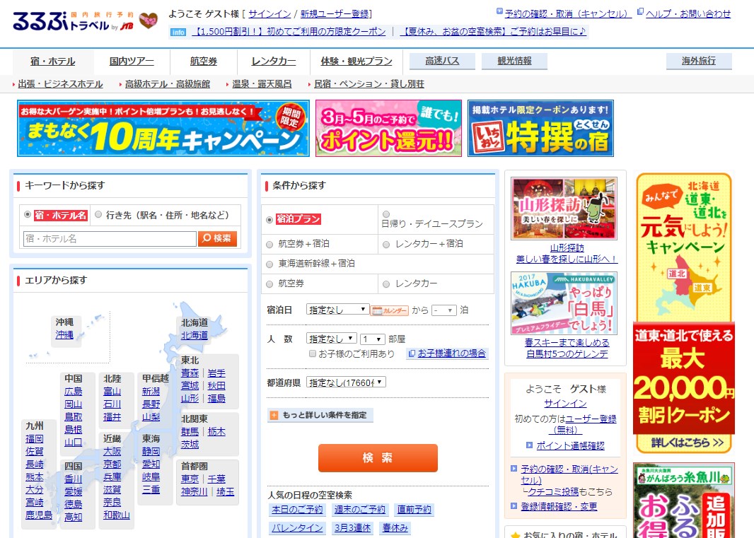This screenshot has width=754, height=538.
Task: Click the large orange 検索 button
Action: tap(378, 457)
